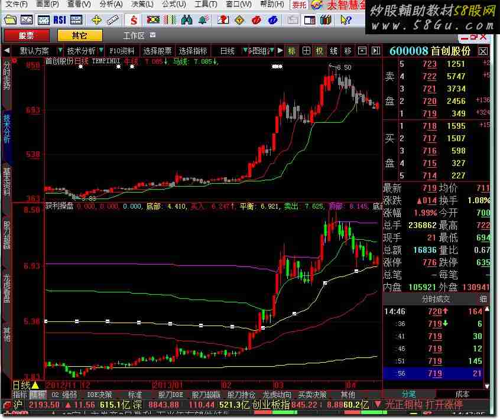Switch to the 买卖决策 indicator tab
The width and height of the screenshot is (500, 420).
[x=312, y=395]
